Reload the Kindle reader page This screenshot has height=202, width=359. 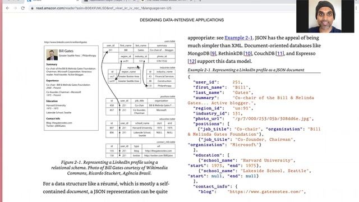23,8
